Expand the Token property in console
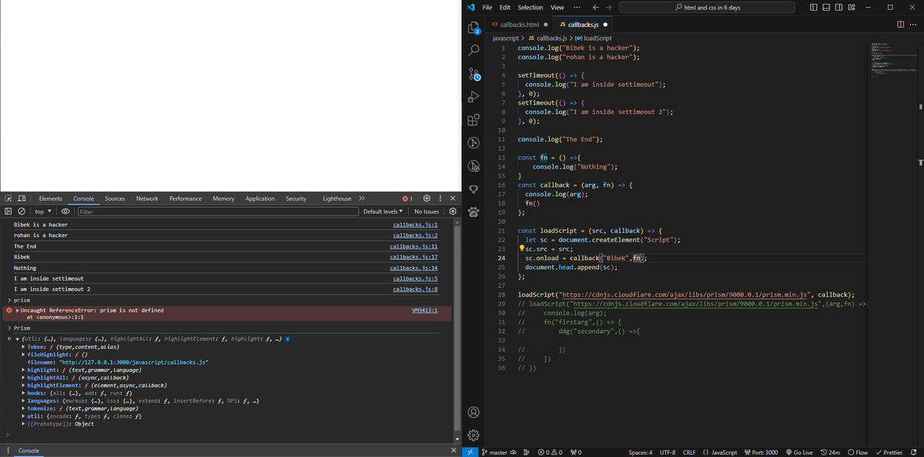Screen dimensions: 924x457 (x=23, y=347)
